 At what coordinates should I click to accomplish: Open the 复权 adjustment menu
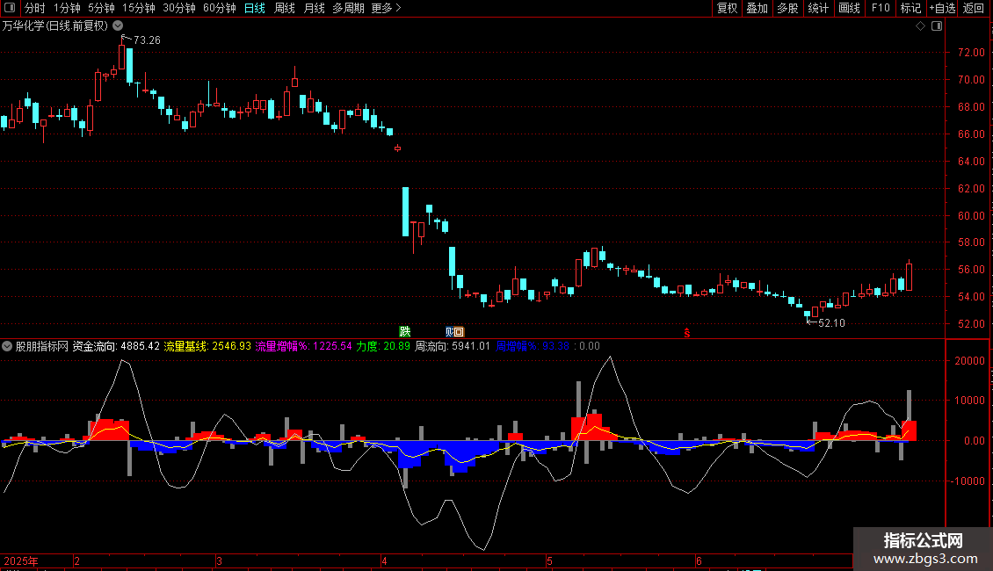point(727,8)
